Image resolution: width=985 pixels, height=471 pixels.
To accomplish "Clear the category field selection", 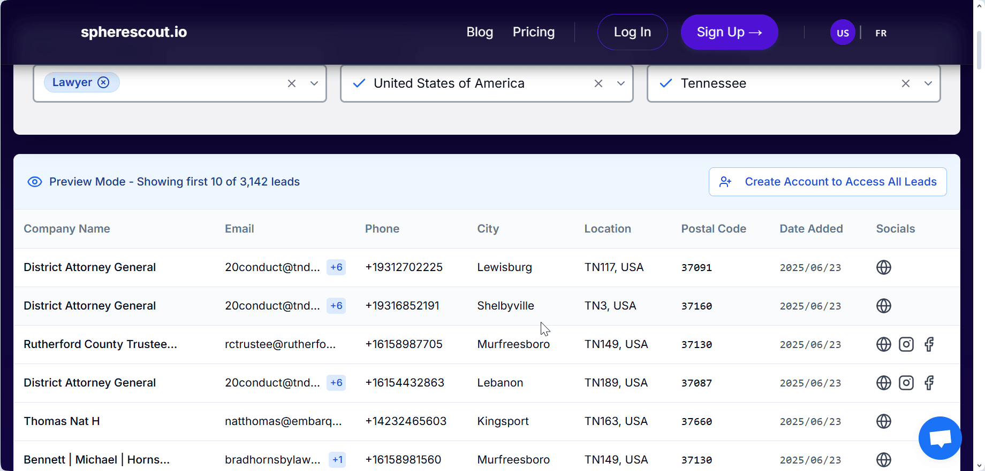I will (x=292, y=83).
